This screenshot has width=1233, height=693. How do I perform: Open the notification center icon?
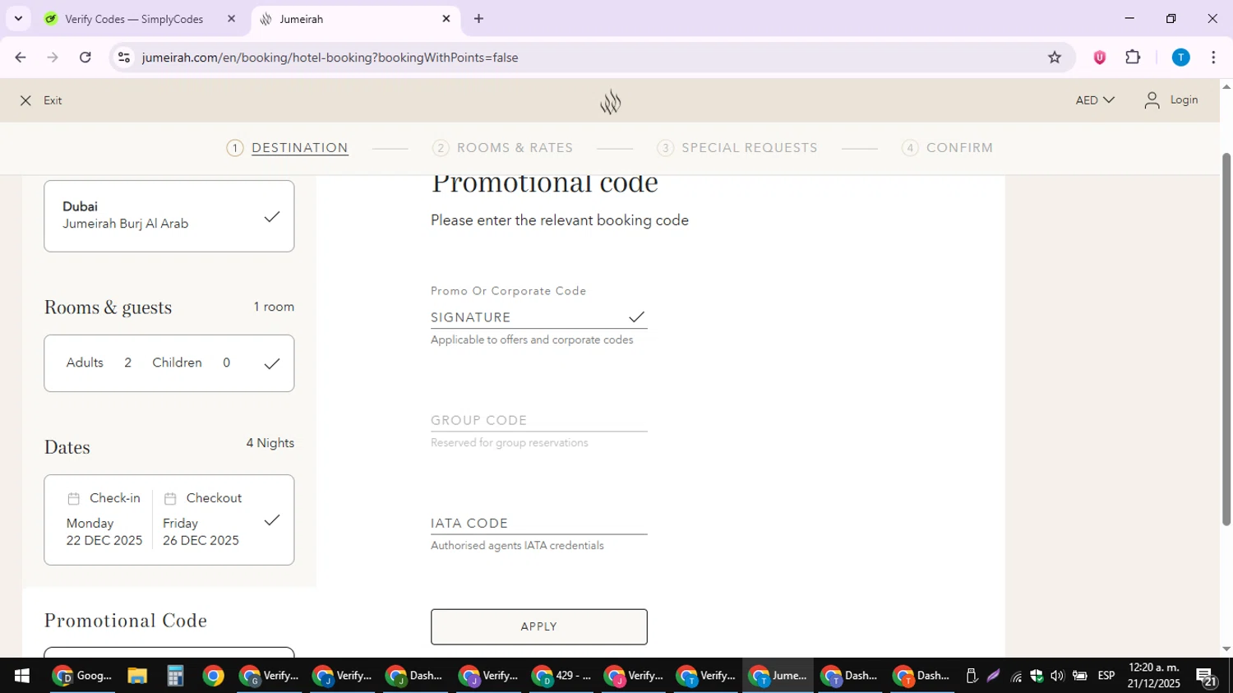[x=1207, y=677]
